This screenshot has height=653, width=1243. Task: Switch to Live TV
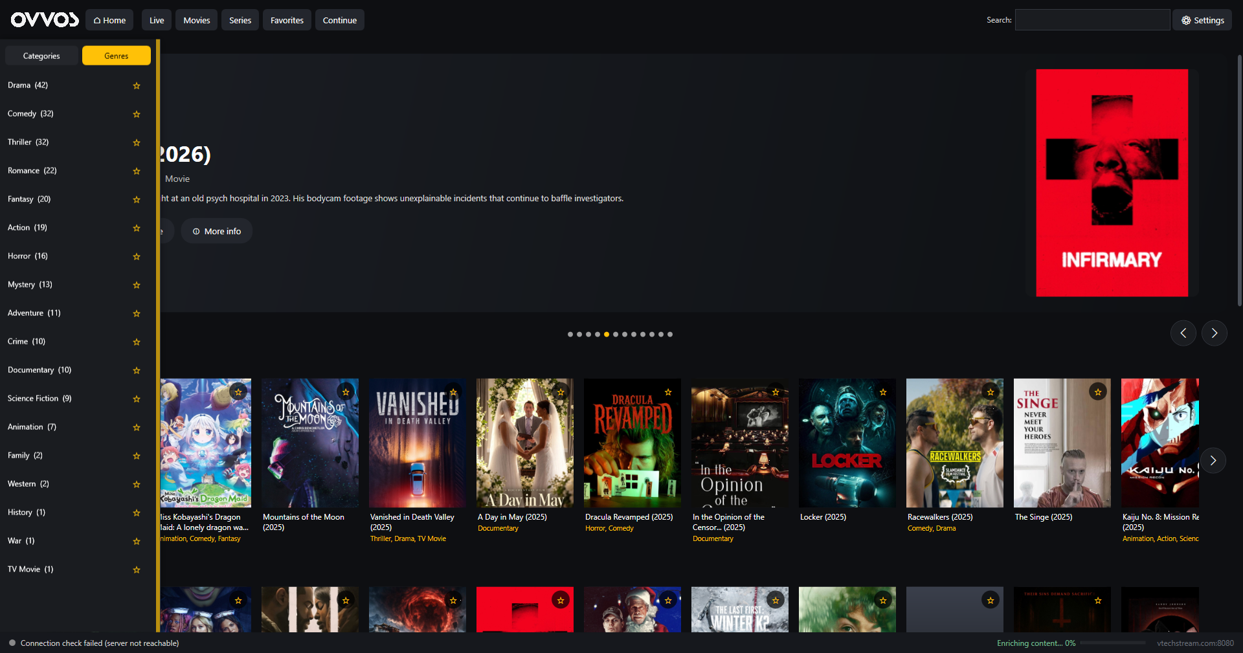pyautogui.click(x=157, y=20)
